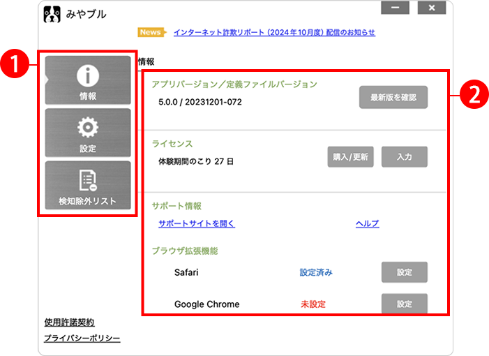Screen dimensions: 489x356
Task: Open the インターネット詐欺リポート news link
Action: (x=274, y=32)
